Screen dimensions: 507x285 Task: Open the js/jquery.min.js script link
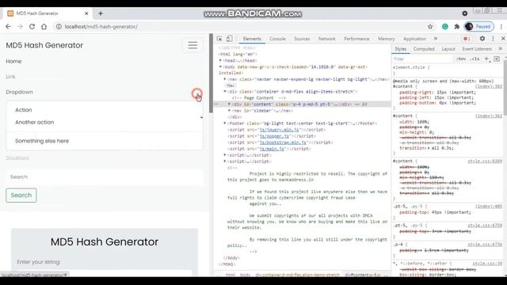pos(280,130)
